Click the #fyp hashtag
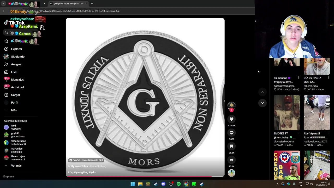Screen dimensions: 334x188 [x=70, y=172]
